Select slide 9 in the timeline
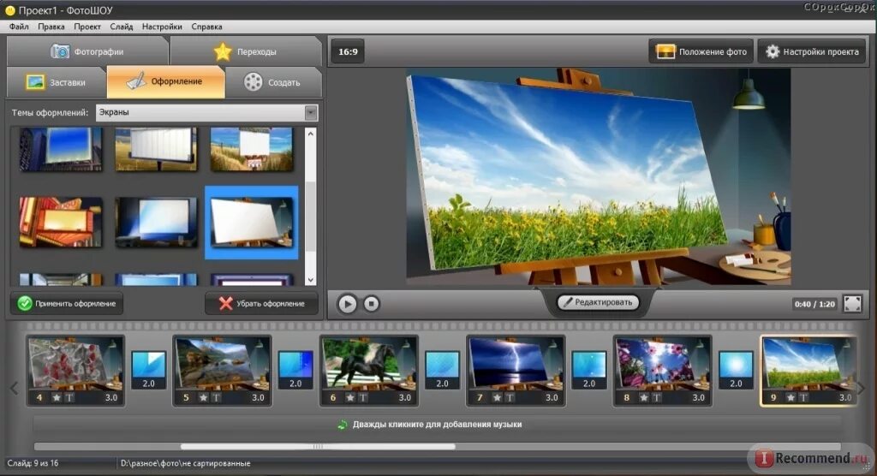877x476 pixels. pos(808,371)
